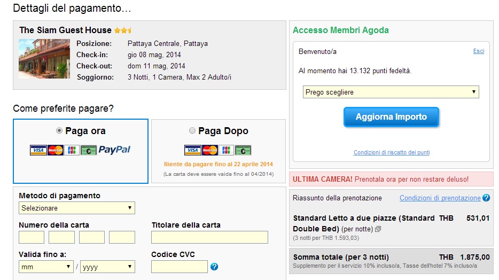The height and width of the screenshot is (280, 499).
Task: Click the CVC code help icon
Action: point(214,267)
